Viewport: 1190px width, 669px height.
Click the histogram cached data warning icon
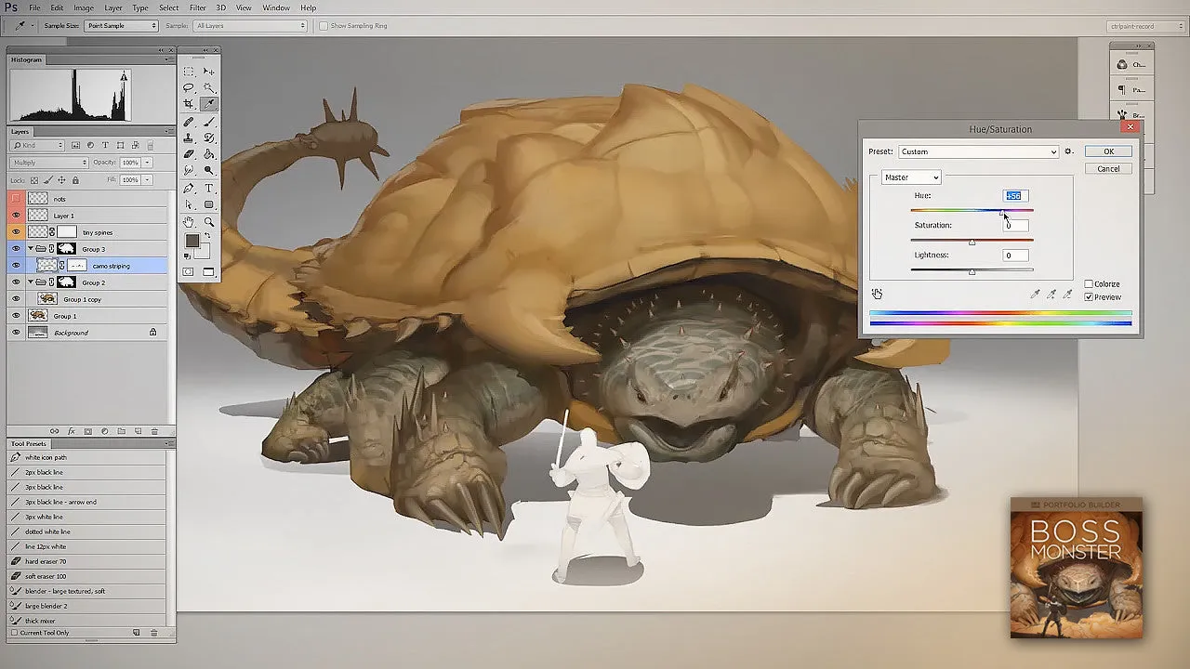tap(125, 76)
